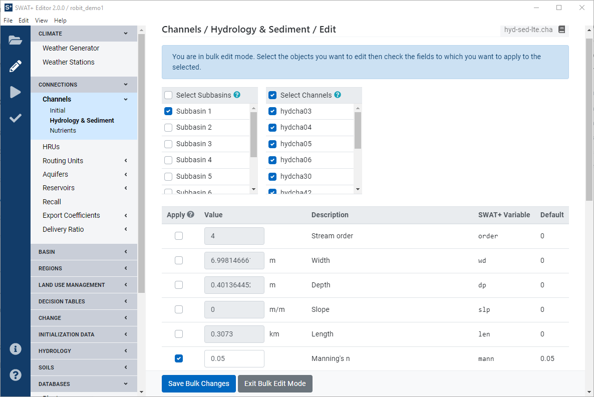The width and height of the screenshot is (594, 397).
Task: Click the run model play icon
Action: coord(15,92)
